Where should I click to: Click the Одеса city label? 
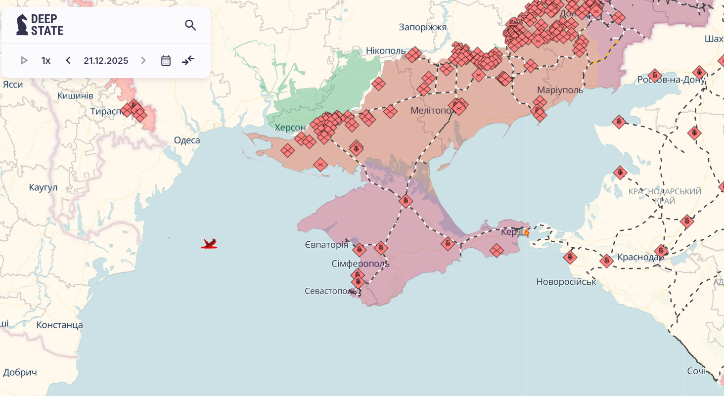pos(187,140)
